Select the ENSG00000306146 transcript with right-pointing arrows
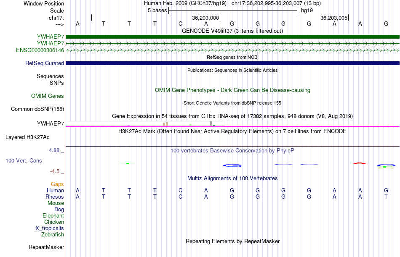400x257 pixels. pyautogui.click(x=232, y=50)
